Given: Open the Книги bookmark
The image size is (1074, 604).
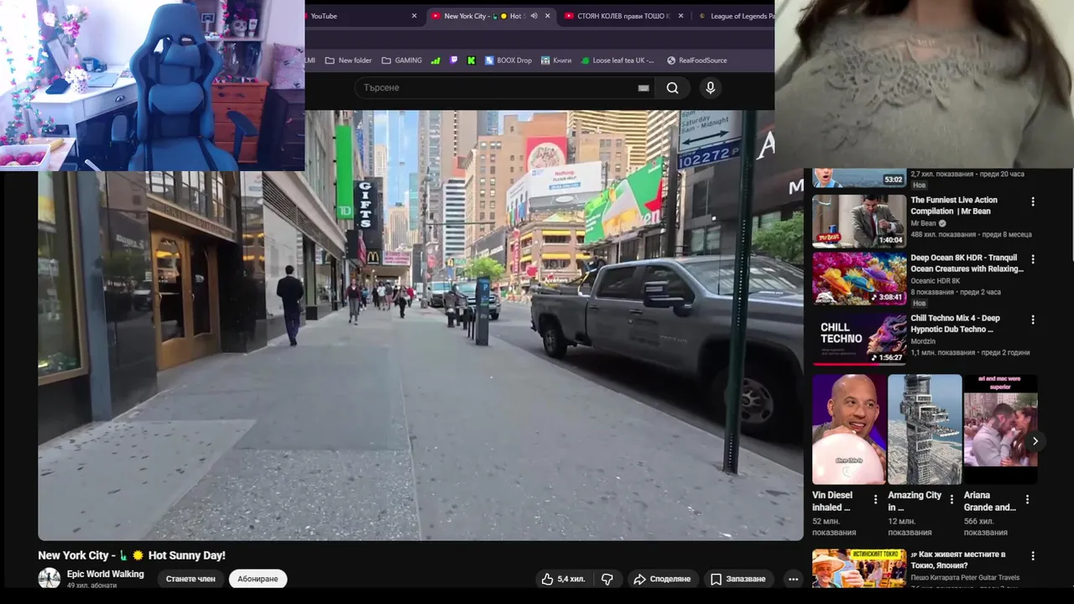Looking at the screenshot, I should [x=556, y=60].
